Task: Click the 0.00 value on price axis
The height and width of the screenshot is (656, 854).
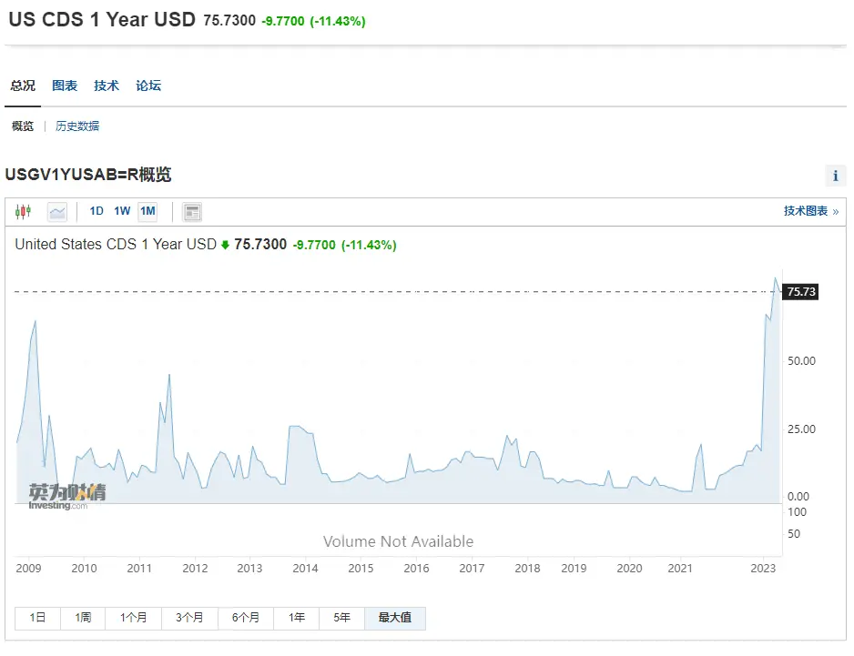Action: pyautogui.click(x=798, y=497)
